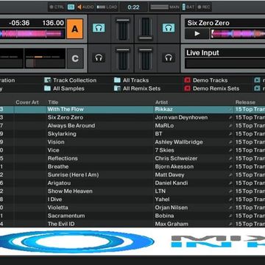Click the REC recording indicator

point(204,7)
